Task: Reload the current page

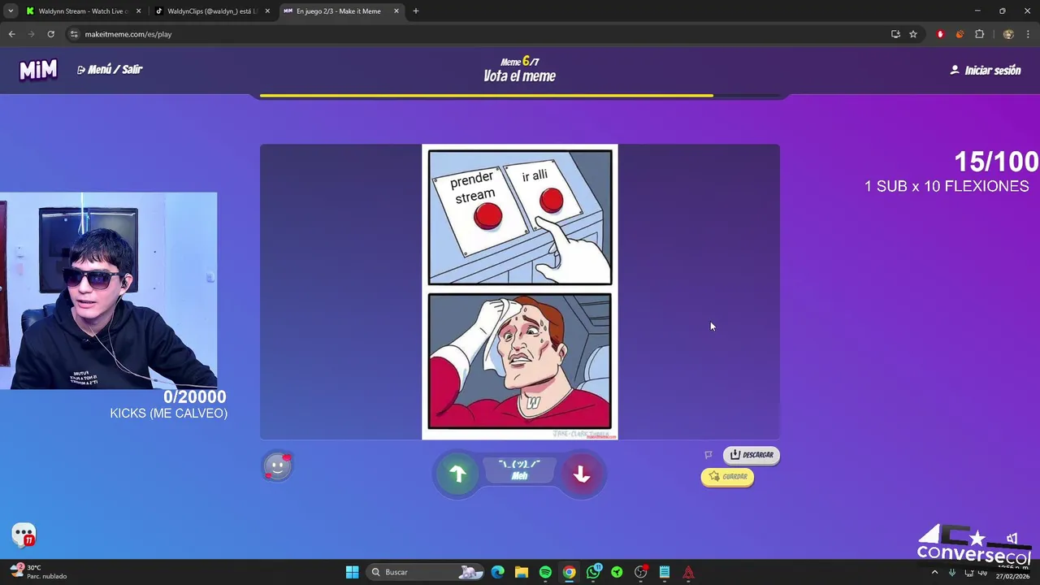Action: pos(50,34)
